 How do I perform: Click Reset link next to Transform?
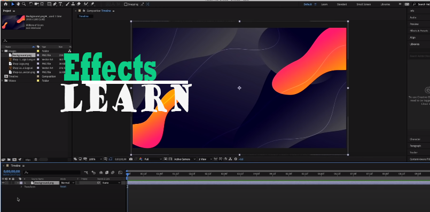tap(63, 186)
